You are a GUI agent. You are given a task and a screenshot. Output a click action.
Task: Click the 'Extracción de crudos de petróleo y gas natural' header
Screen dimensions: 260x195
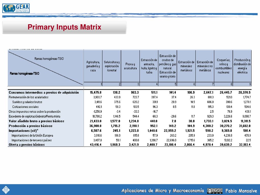click(168, 66)
